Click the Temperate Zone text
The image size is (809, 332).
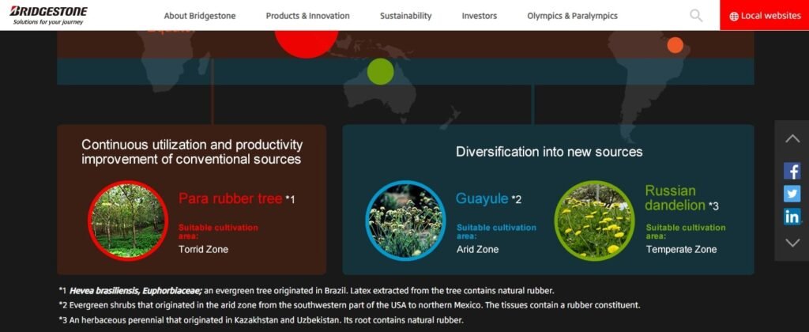[x=681, y=249]
